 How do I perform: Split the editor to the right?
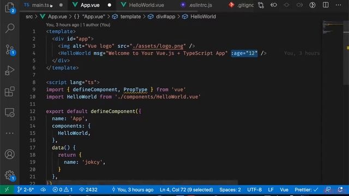point(326,5)
